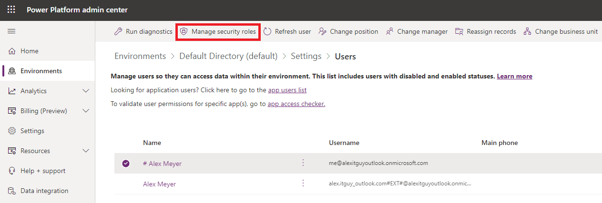Select Environments in the sidebar
Viewport: 602px width, 203px height.
point(41,71)
